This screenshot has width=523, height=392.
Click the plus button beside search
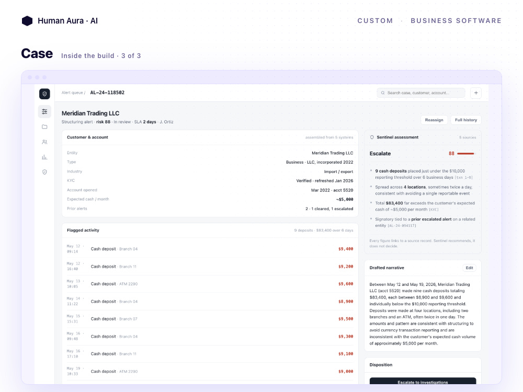click(476, 93)
